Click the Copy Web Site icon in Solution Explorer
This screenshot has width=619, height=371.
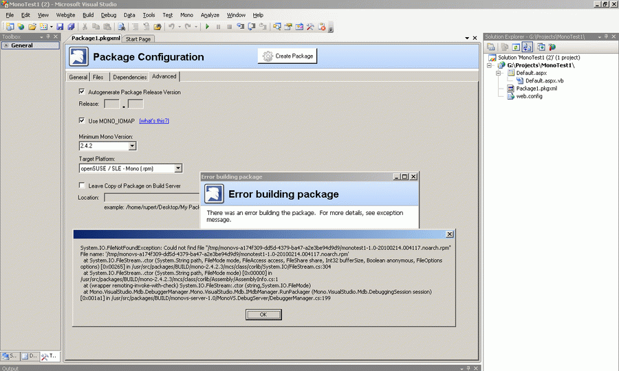(541, 47)
